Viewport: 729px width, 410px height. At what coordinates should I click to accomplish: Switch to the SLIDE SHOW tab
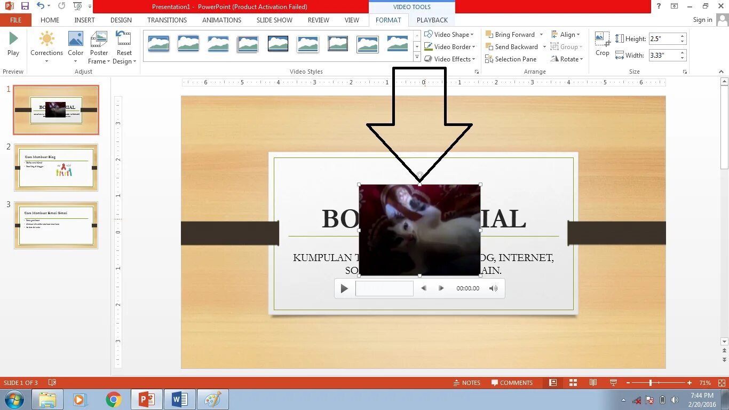pyautogui.click(x=274, y=20)
